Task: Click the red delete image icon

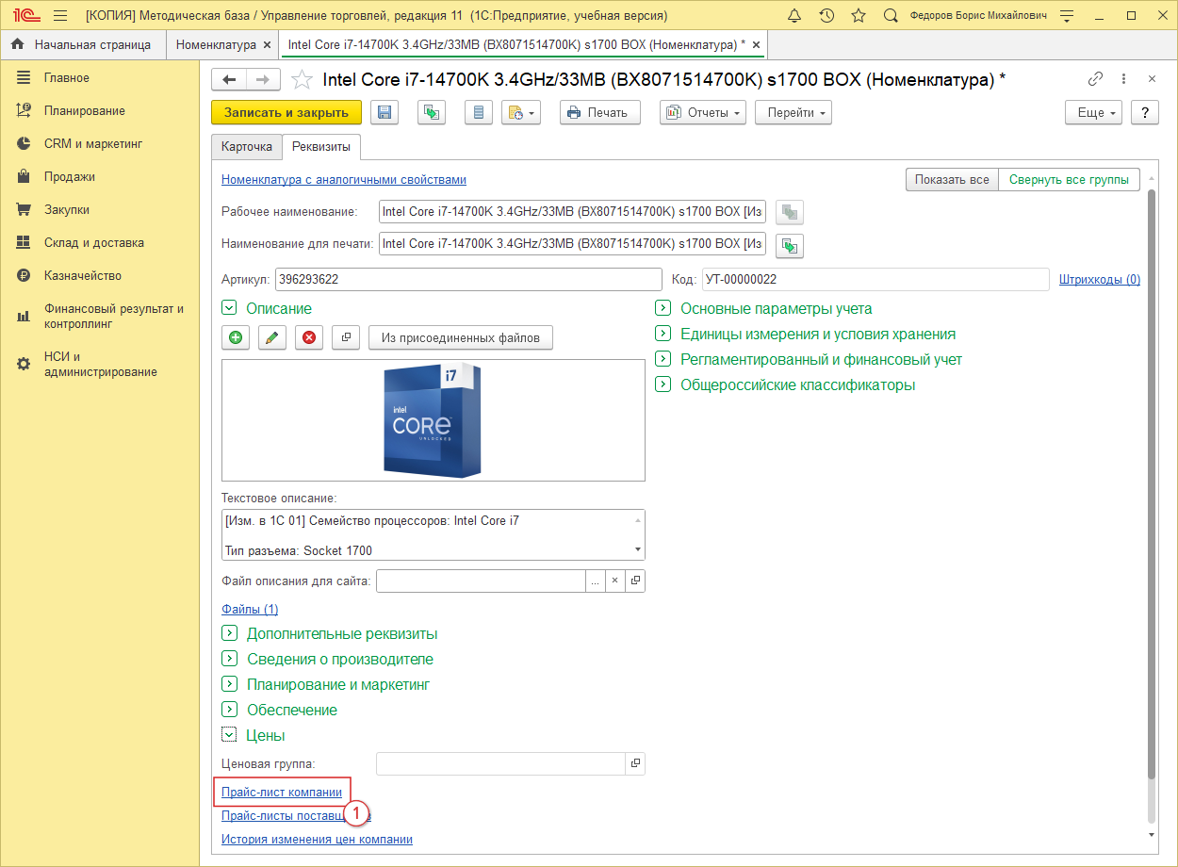Action: (307, 338)
